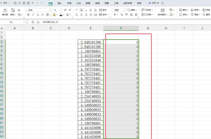This screenshot has width=211, height=139.
Task: Increase decimal places
Action: (131, 15)
